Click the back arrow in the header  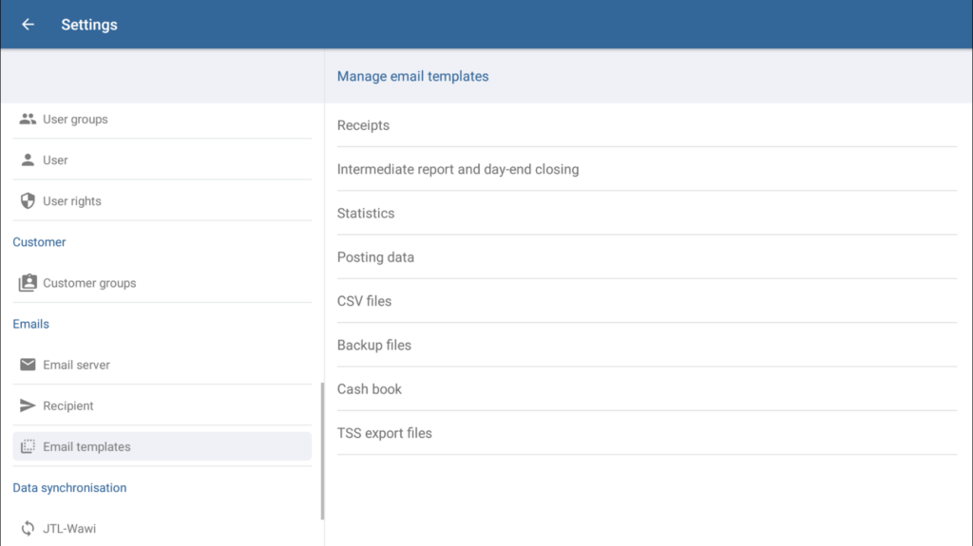point(28,25)
